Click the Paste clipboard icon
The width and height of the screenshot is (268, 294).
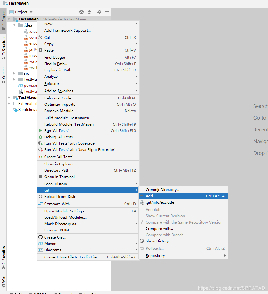pyautogui.click(x=40, y=50)
